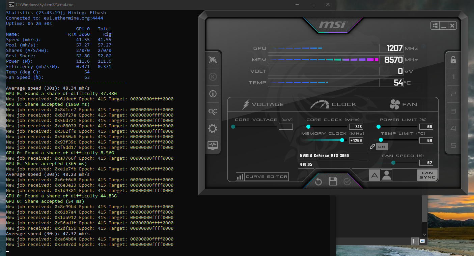This screenshot has height=256, width=474.
Task: Click the large thumbnails view icon in background window
Action: click(x=422, y=241)
